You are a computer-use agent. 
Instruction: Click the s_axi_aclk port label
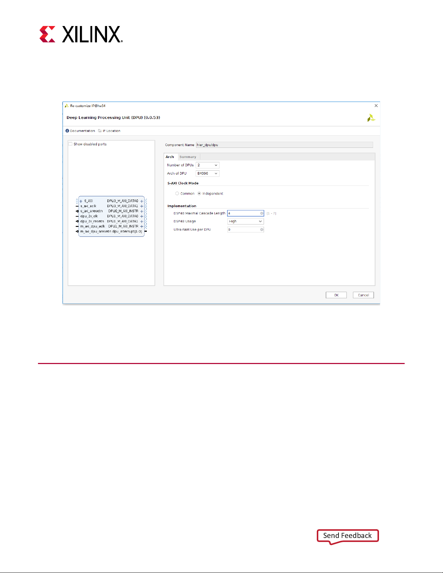tap(88, 206)
